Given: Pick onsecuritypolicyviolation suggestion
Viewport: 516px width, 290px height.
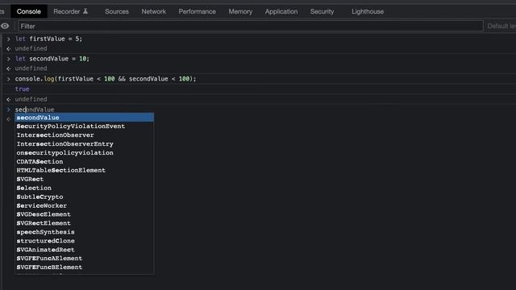Looking at the screenshot, I should click(x=84, y=153).
